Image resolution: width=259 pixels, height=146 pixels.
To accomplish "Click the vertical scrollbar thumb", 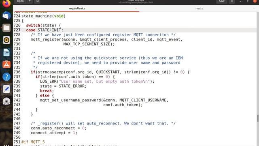I will click(258, 118).
